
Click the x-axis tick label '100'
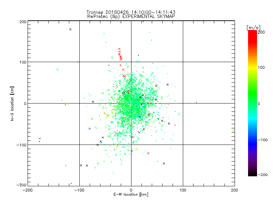point(183,190)
